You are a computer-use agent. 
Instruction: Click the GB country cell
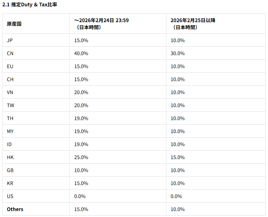pyautogui.click(x=10, y=170)
